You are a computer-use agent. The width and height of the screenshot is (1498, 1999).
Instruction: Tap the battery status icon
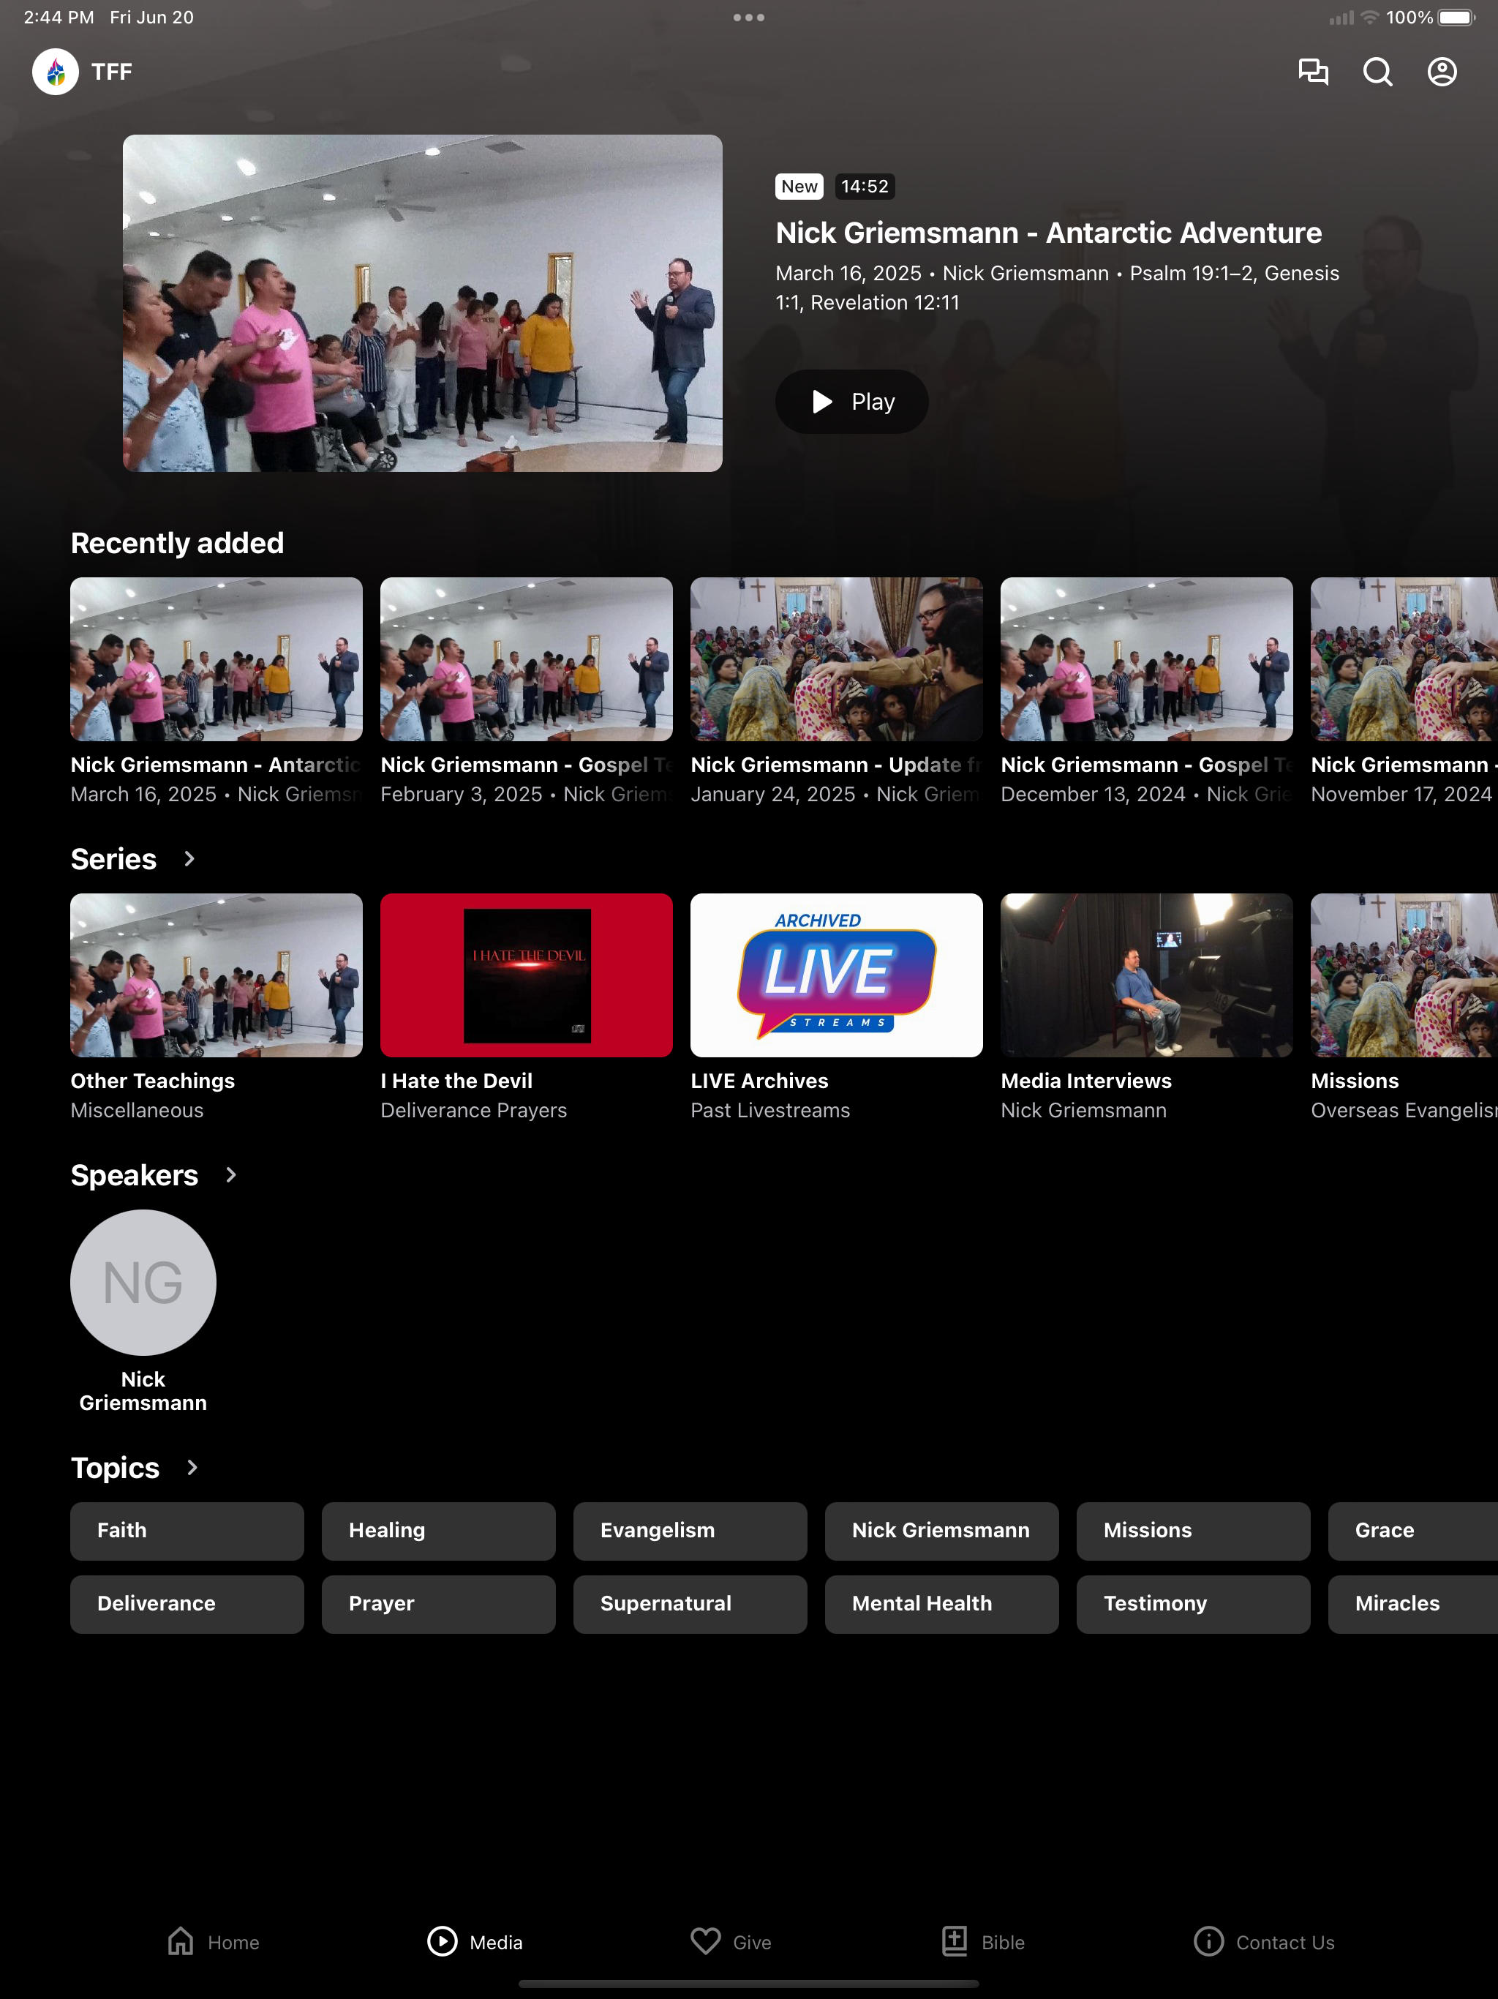coord(1456,17)
